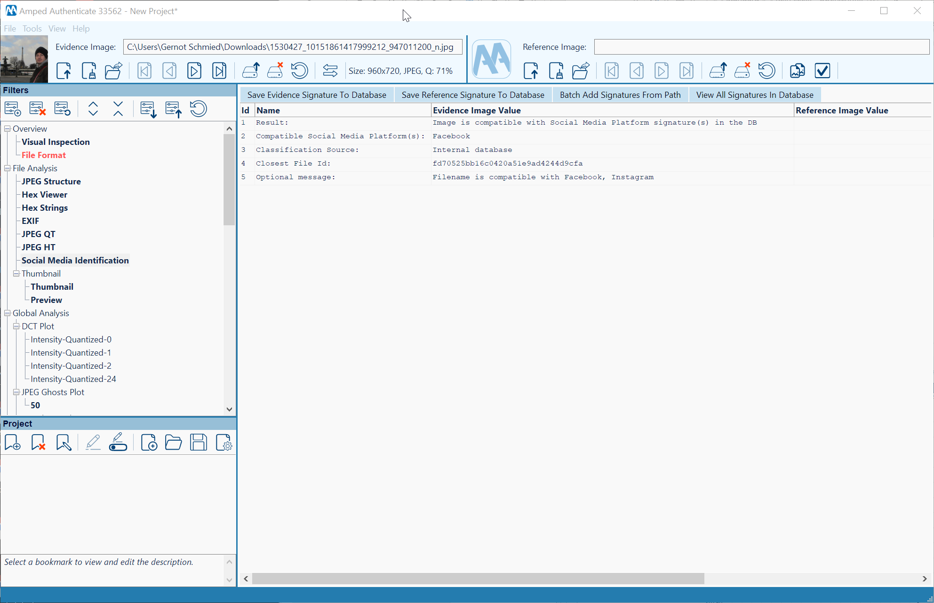Screen dimensions: 934x603
Task: Collapse the JPEG Ghosts Plot node
Action: click(x=16, y=392)
